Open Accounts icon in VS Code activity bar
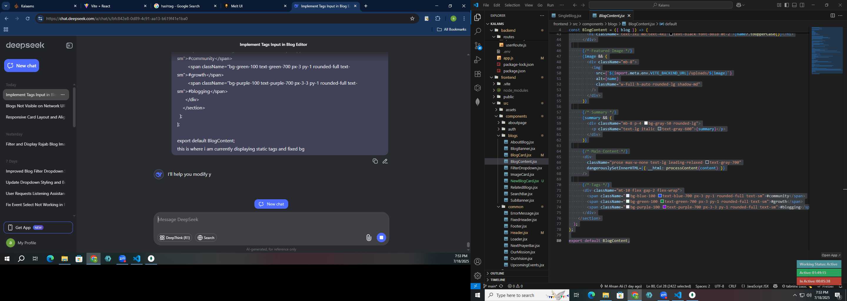 tap(477, 262)
